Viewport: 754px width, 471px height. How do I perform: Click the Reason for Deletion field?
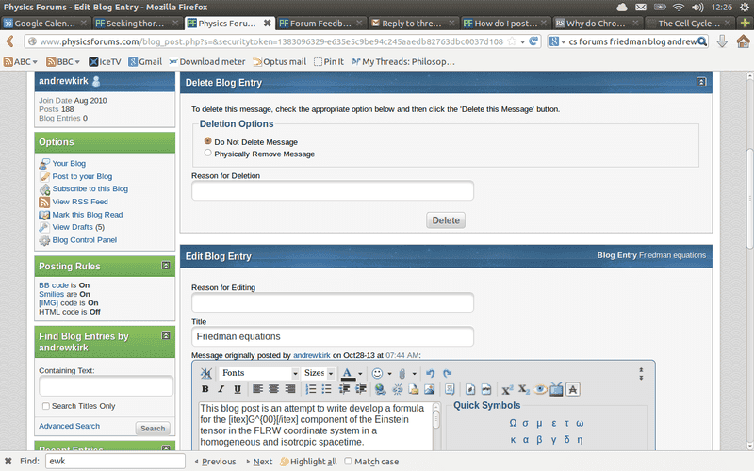pos(333,190)
